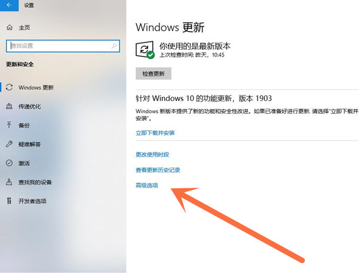
Task: Click 更改使用时段 link
Action: (152, 155)
